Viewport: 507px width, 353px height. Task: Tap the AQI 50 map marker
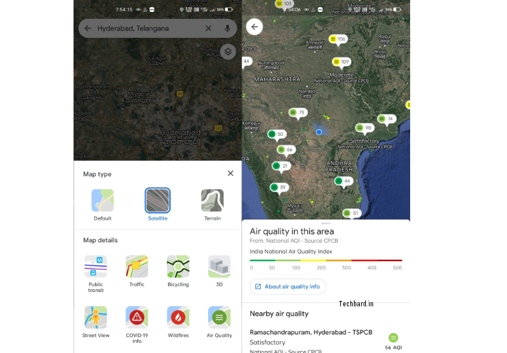point(277,135)
